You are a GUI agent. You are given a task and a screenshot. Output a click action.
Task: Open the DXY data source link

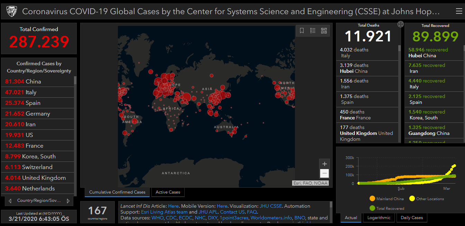point(212,218)
